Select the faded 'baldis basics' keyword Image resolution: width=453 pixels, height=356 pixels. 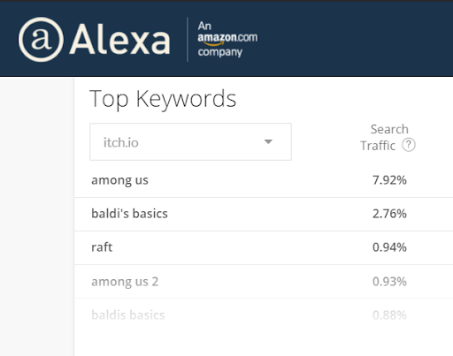[128, 315]
